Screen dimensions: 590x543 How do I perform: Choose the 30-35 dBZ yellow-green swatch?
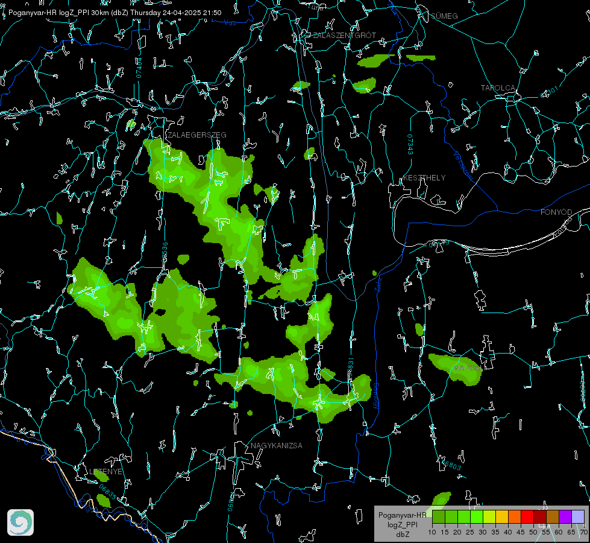click(x=489, y=517)
